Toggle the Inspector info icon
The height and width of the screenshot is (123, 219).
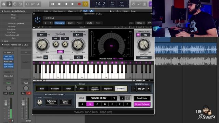[x=9, y=4]
